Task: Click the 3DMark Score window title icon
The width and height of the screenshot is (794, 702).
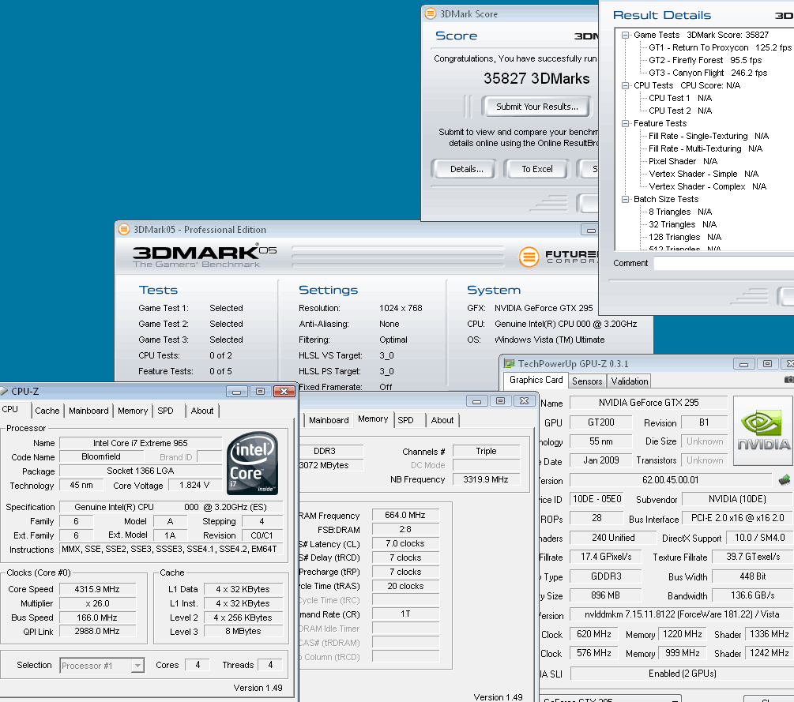Action: (x=431, y=13)
